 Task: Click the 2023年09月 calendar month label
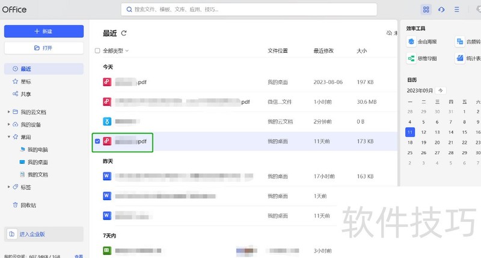coord(420,91)
